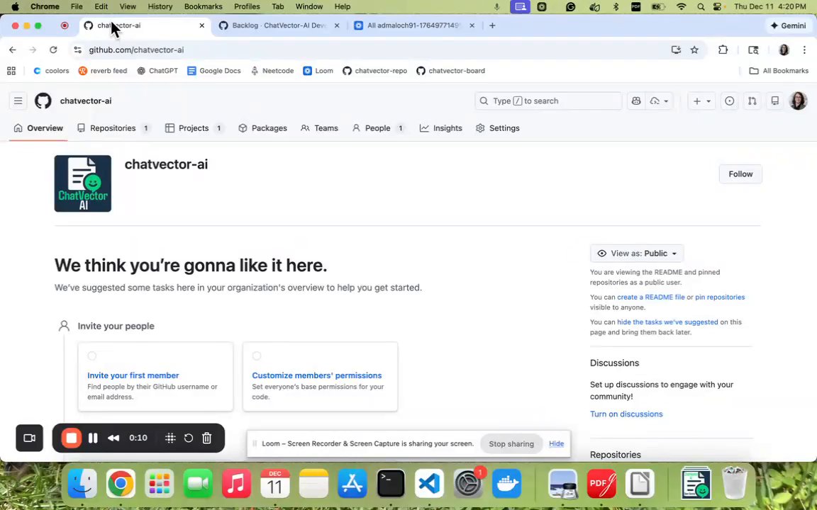Reload the page with the refresh icon

point(53,50)
